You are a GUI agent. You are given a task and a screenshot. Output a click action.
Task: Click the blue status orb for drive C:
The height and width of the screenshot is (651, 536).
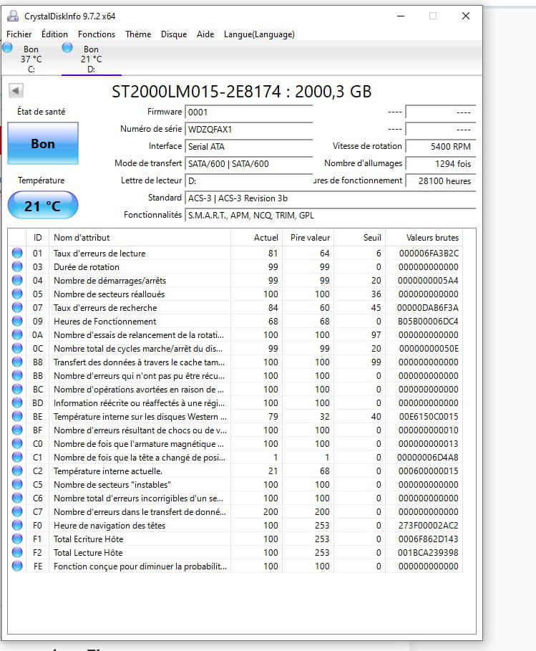pyautogui.click(x=7, y=47)
